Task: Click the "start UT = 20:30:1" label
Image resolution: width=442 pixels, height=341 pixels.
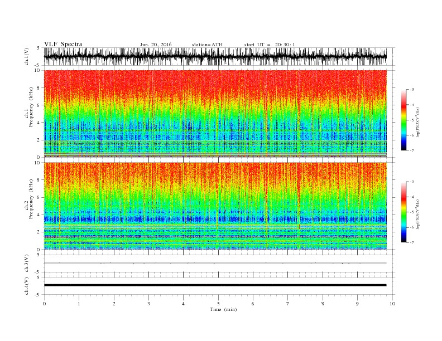Action: click(x=270, y=45)
